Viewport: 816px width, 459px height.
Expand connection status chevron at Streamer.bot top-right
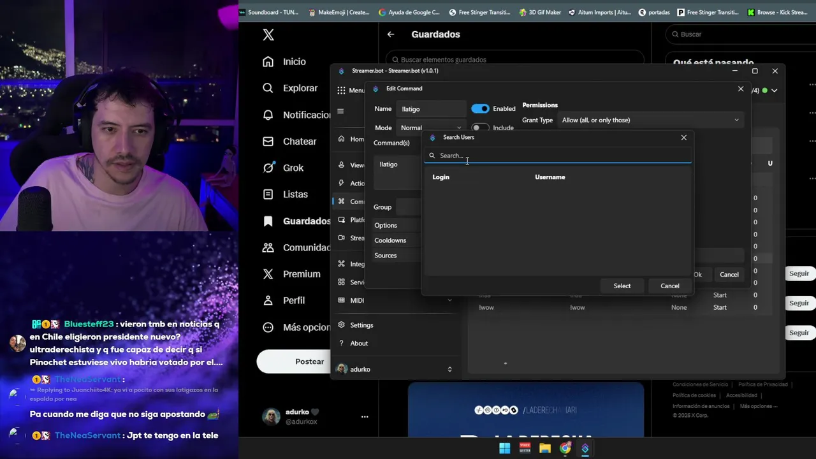[774, 91]
